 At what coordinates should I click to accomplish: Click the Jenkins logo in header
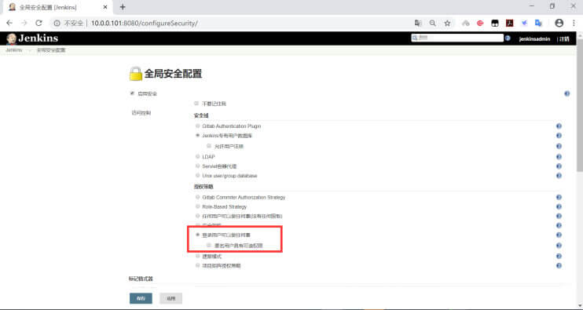(32, 38)
